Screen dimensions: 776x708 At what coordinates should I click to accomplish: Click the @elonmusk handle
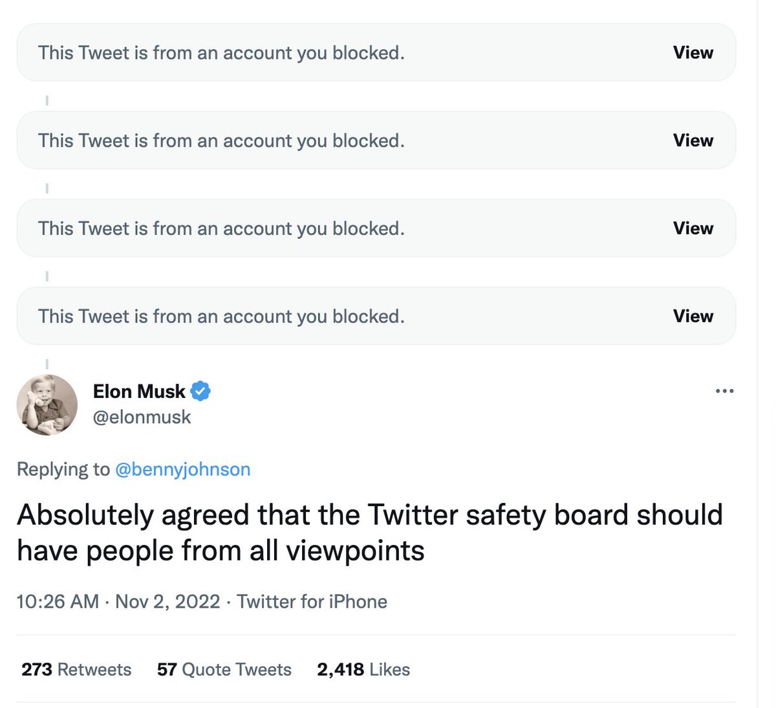142,417
